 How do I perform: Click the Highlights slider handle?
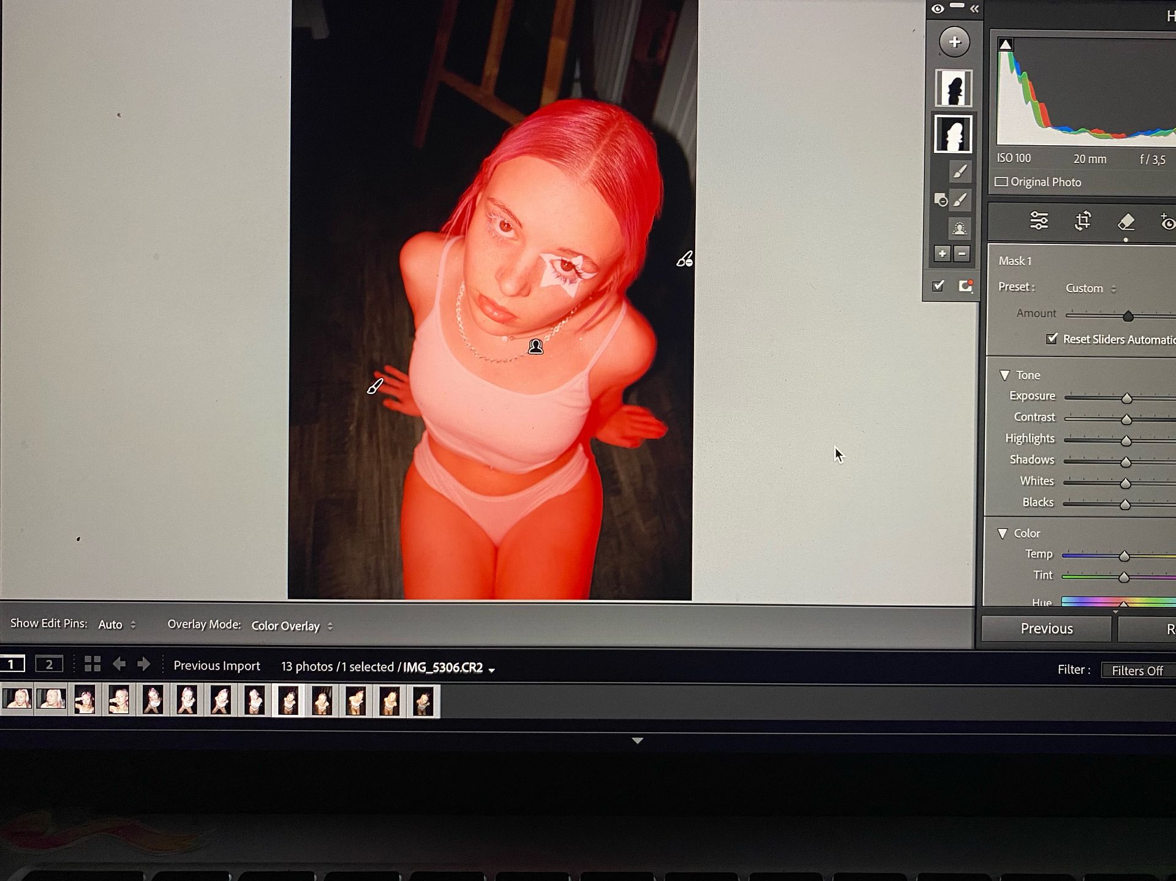point(1126,441)
